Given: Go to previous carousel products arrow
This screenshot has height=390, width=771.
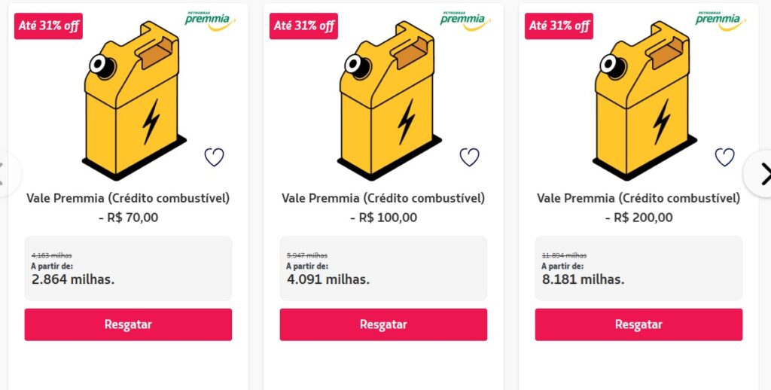Looking at the screenshot, I should pyautogui.click(x=4, y=174).
